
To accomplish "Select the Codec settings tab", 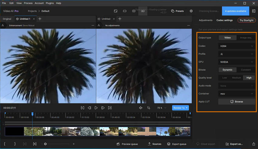I will pos(224,20).
